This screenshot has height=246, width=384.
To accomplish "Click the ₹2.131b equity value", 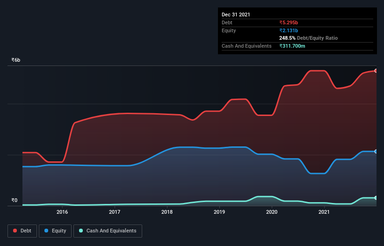I will (289, 30).
